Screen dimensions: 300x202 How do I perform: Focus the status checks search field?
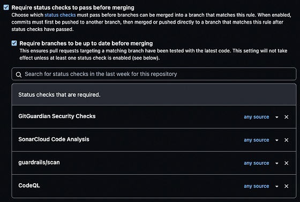point(154,74)
